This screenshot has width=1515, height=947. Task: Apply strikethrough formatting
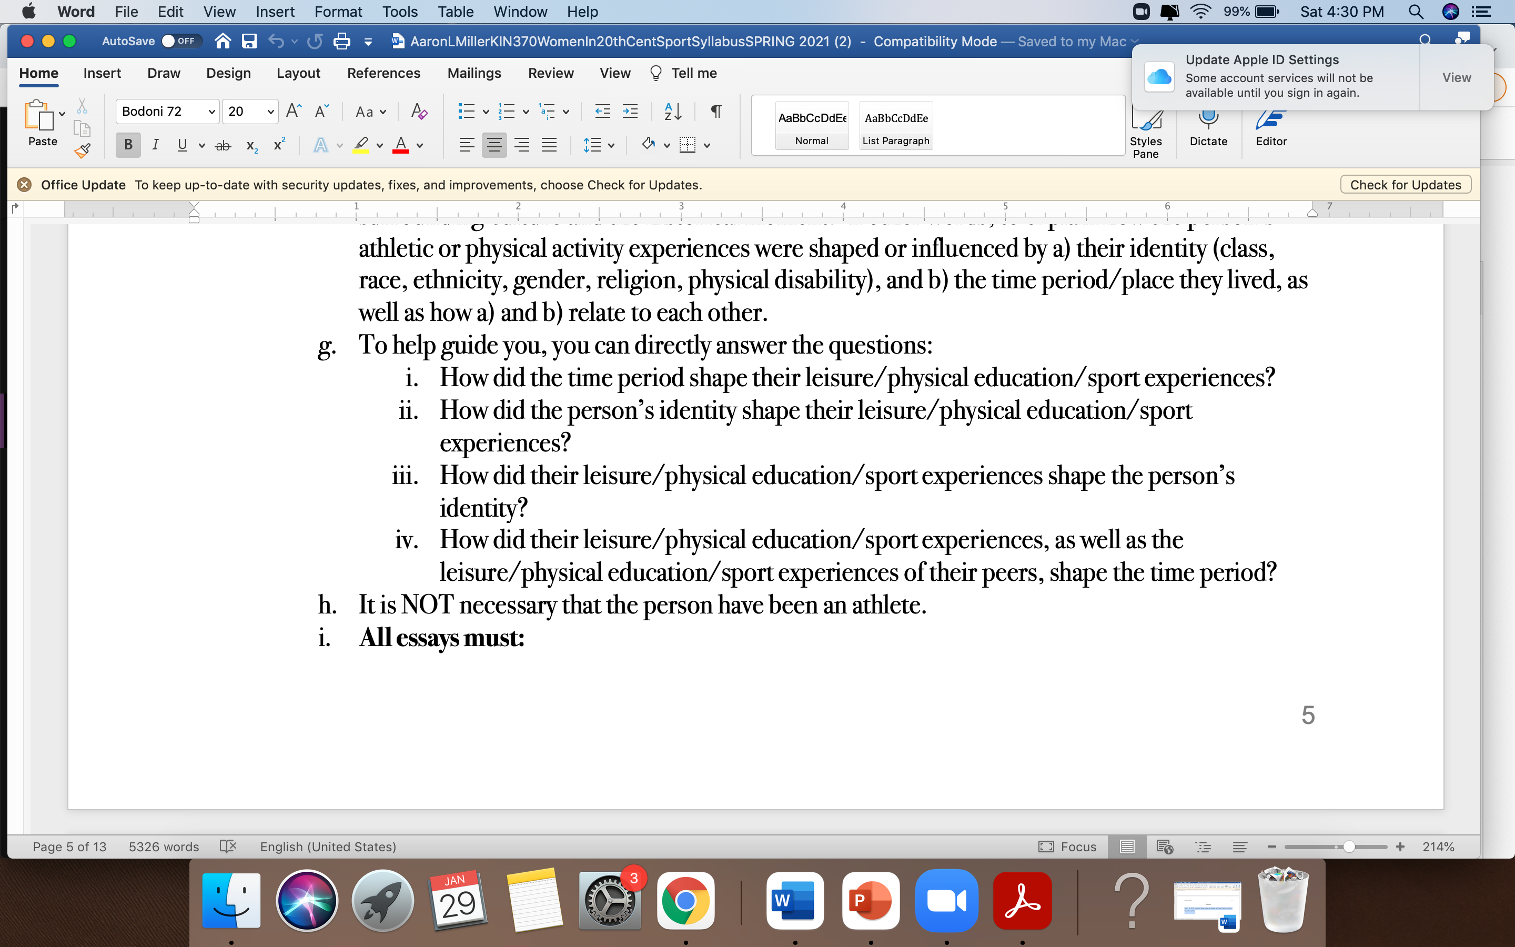click(223, 145)
